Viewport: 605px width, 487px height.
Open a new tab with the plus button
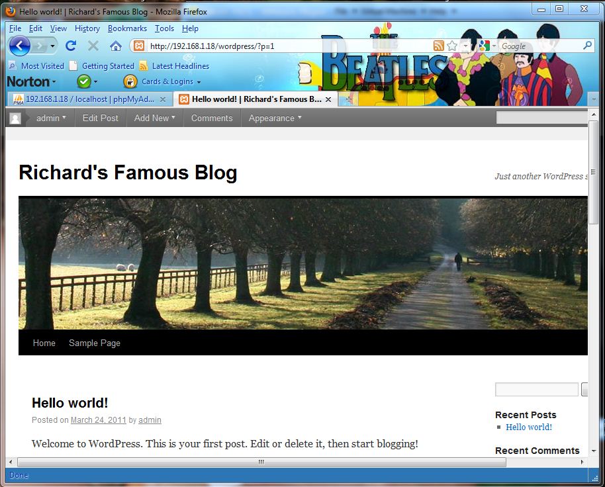pyautogui.click(x=349, y=99)
